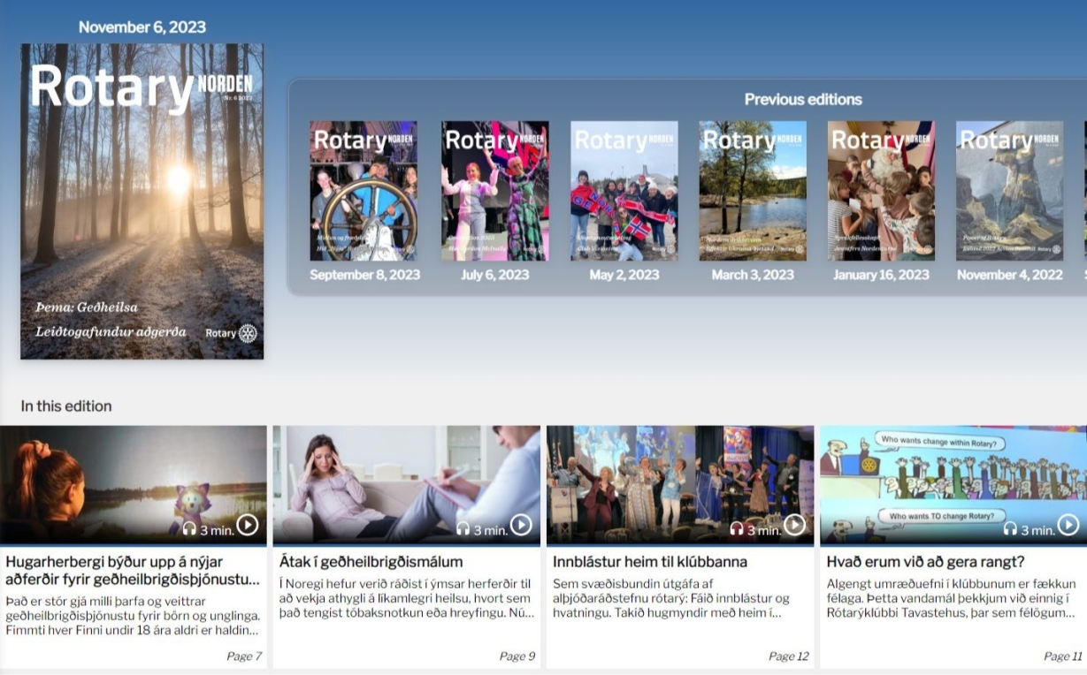The height and width of the screenshot is (675, 1087).
Task: Click Page 11 label
Action: pyautogui.click(x=1063, y=656)
